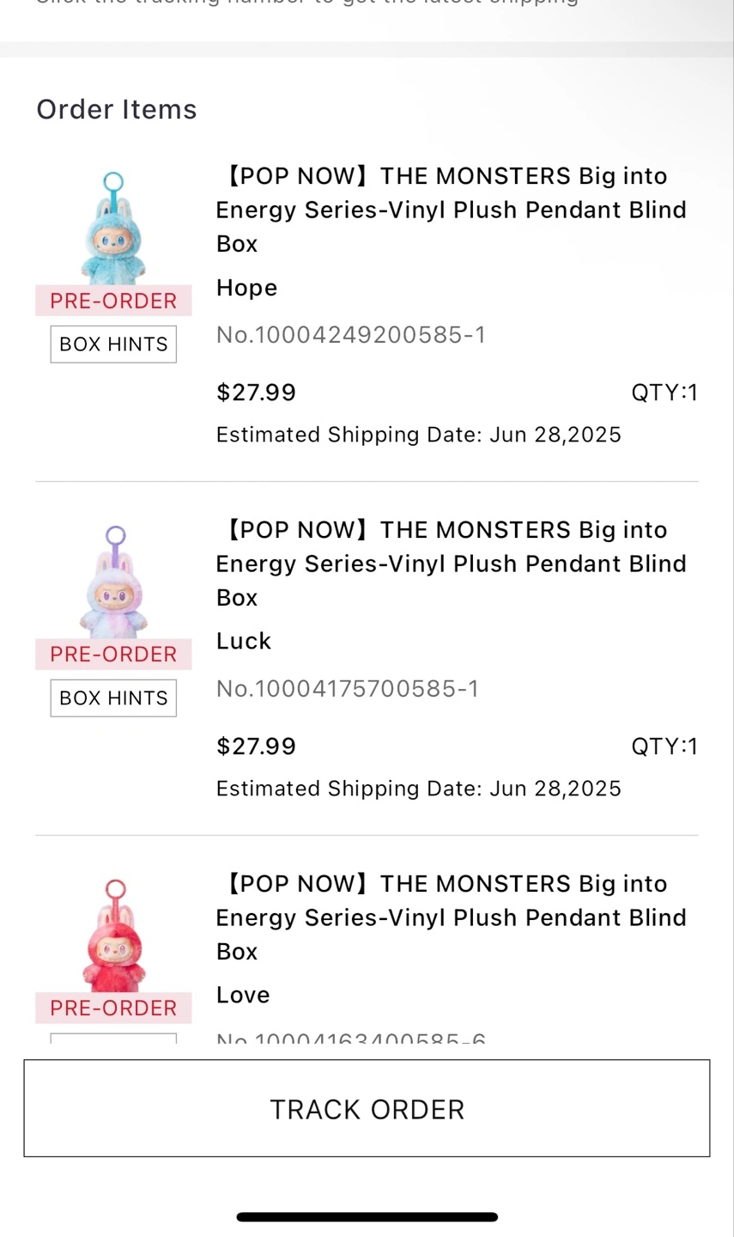The image size is (734, 1237).
Task: Open the Luck item's product title
Action: tap(451, 564)
